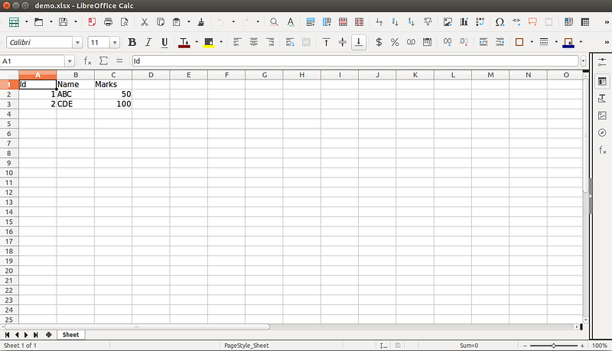Select the cell containing Marks
The image size is (612, 351).
[113, 84]
